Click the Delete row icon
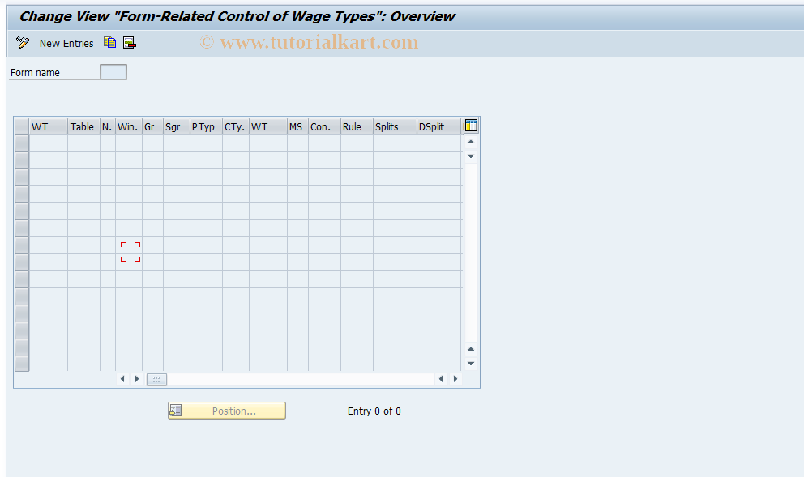The height and width of the screenshot is (477, 804). point(130,43)
